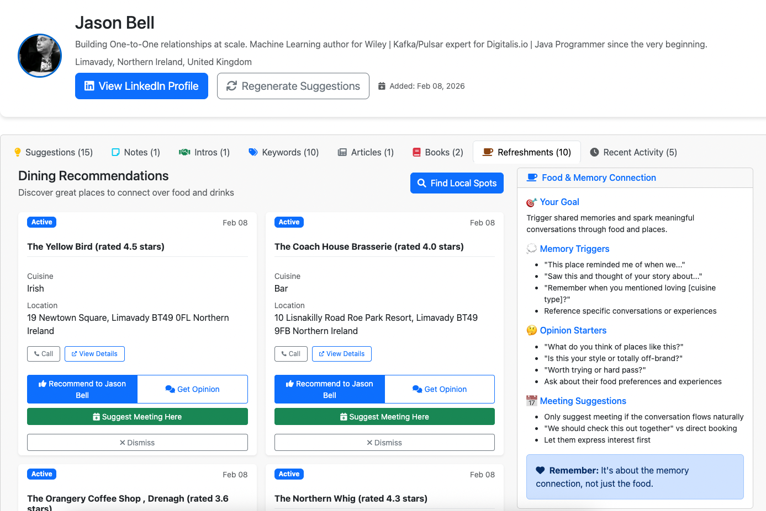766x511 pixels.
Task: Click the Articles newspaper icon
Action: coord(342,152)
